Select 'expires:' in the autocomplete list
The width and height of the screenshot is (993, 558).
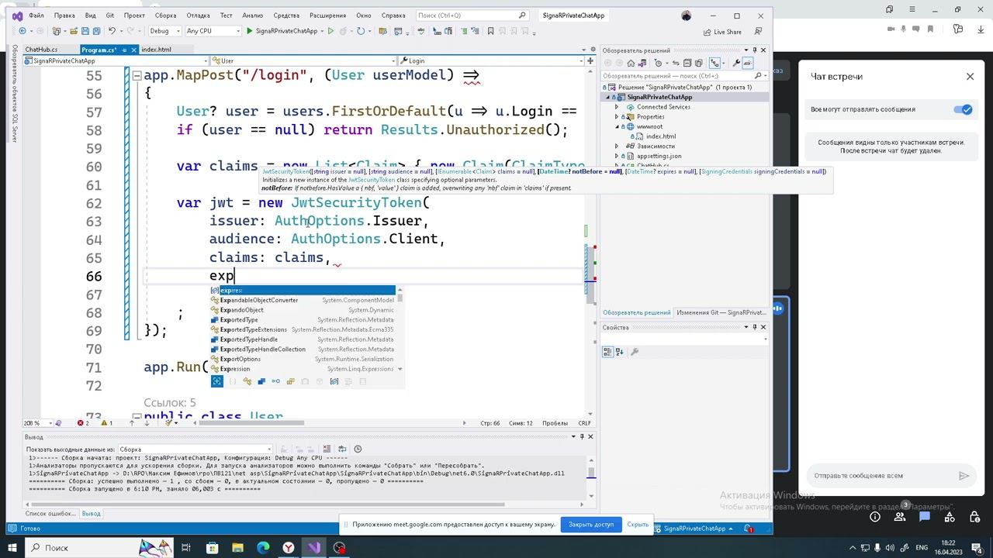pyautogui.click(x=303, y=290)
